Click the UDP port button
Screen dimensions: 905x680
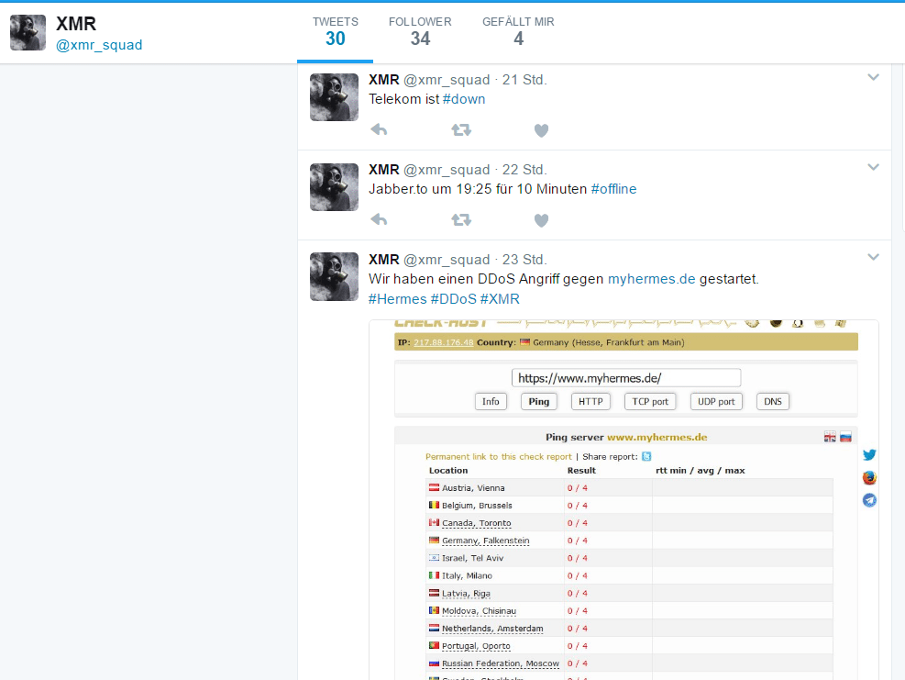pyautogui.click(x=716, y=402)
